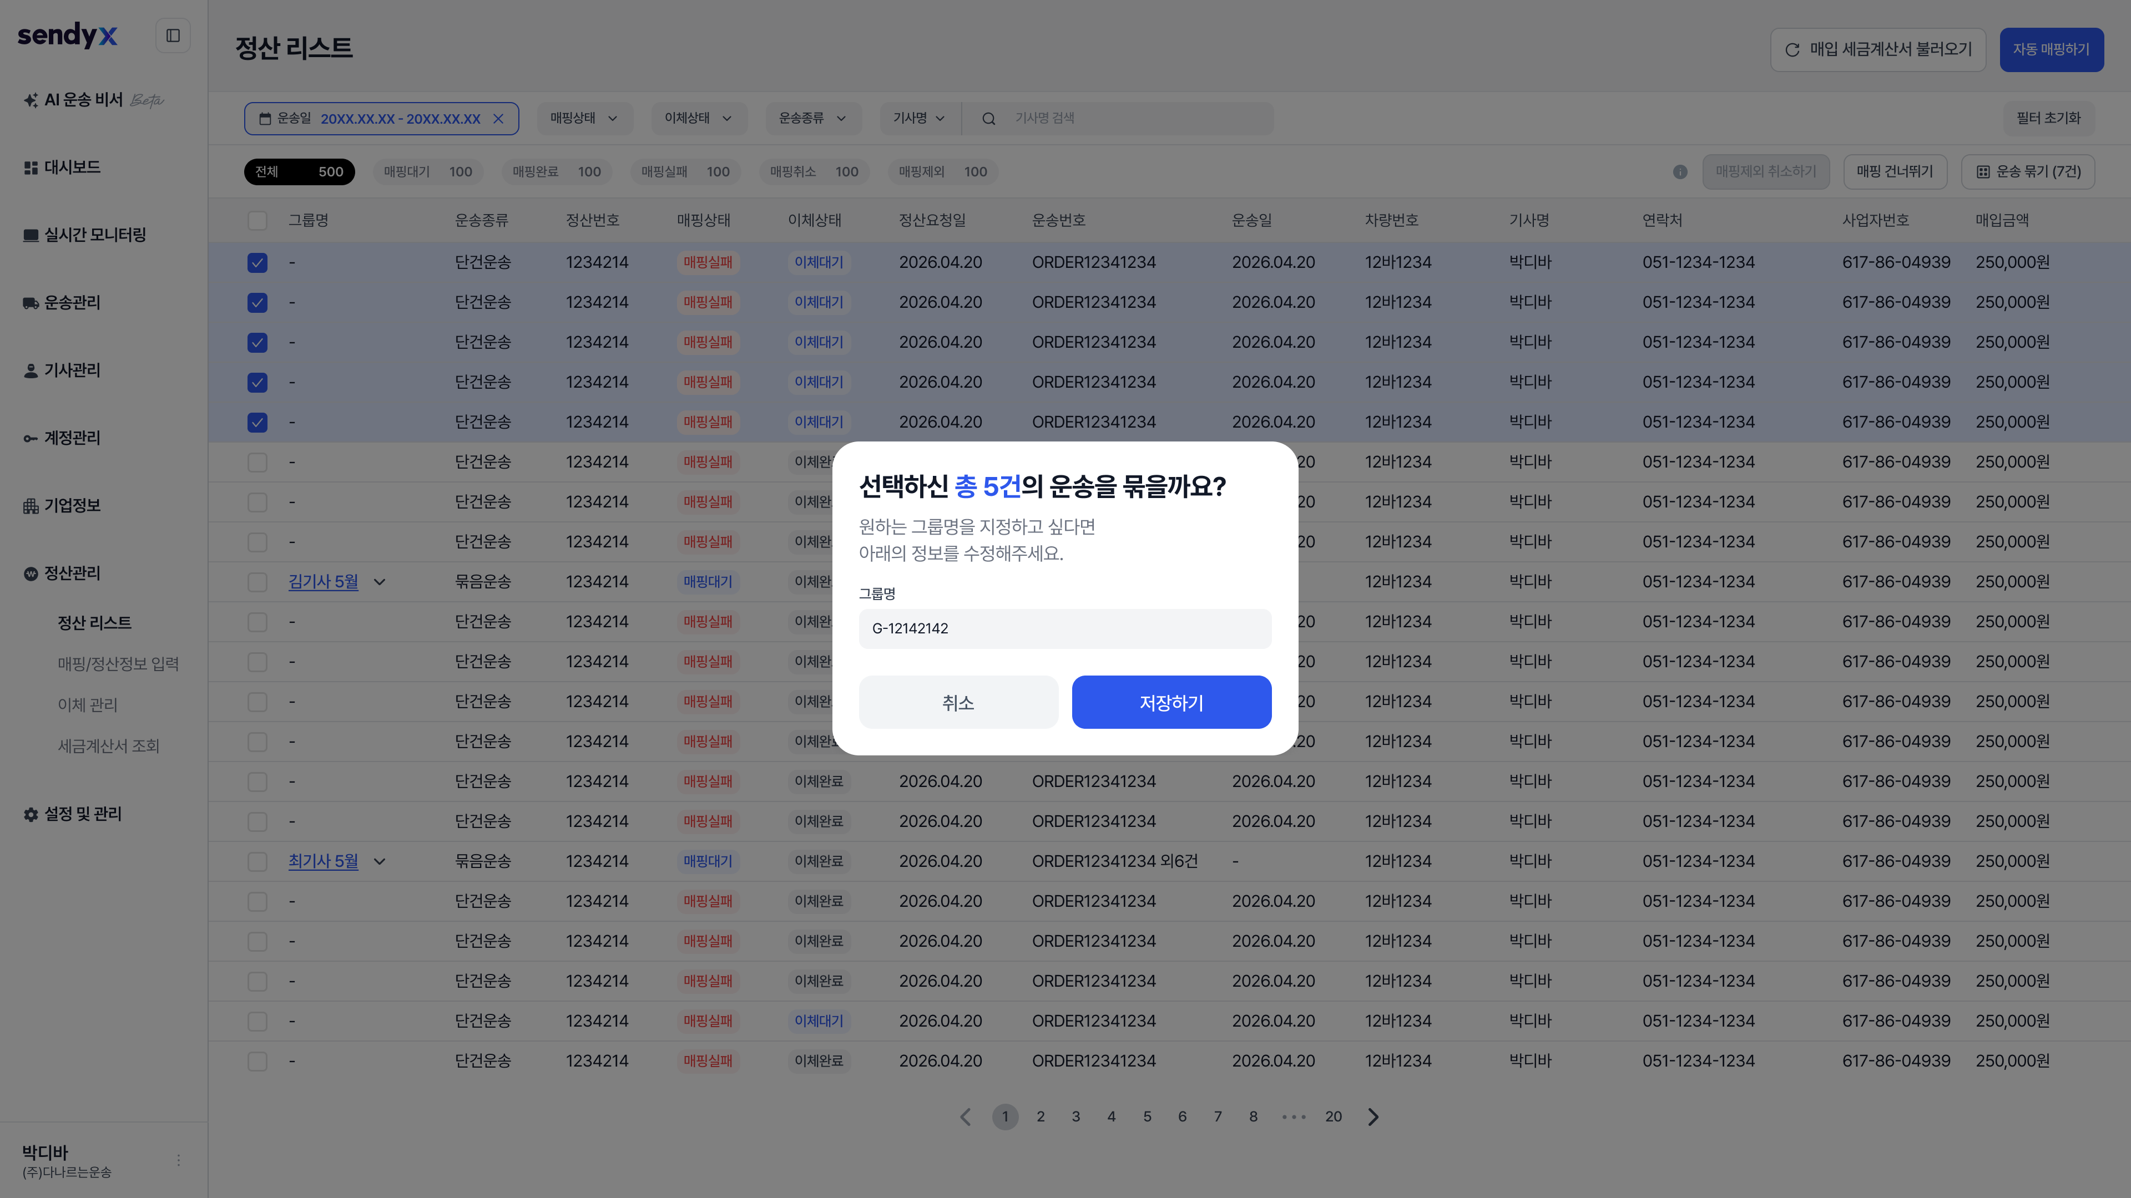Open the 운송종류 filter dropdown
The height and width of the screenshot is (1198, 2131).
point(812,118)
